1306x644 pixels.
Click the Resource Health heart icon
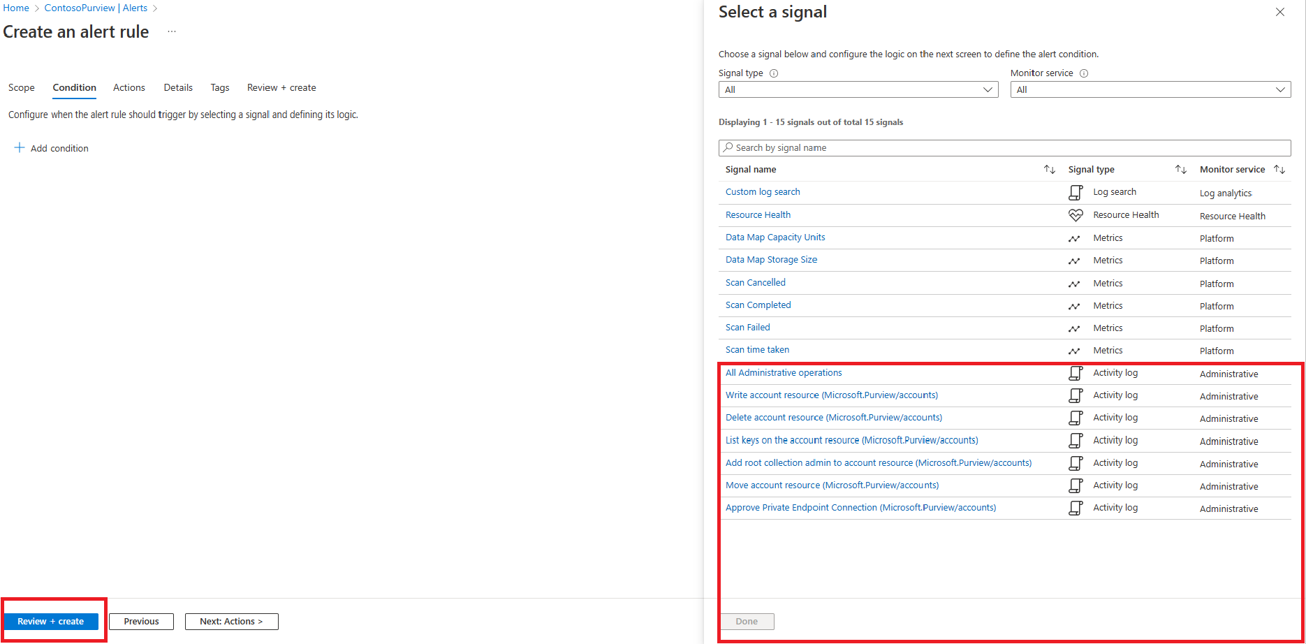pos(1076,215)
